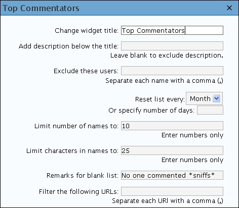Click the Remarks for blank list field
This screenshot has height=208, width=239.
172,175
